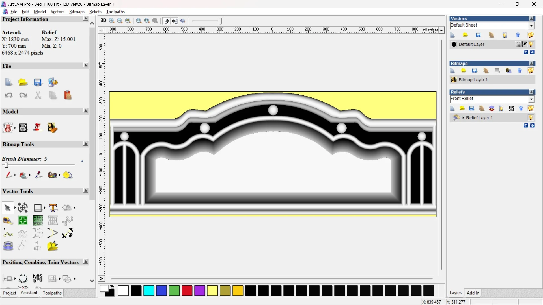Screen dimensions: 543x305
Task: Switch to the Toolpaths tab
Action: [x=52, y=293]
